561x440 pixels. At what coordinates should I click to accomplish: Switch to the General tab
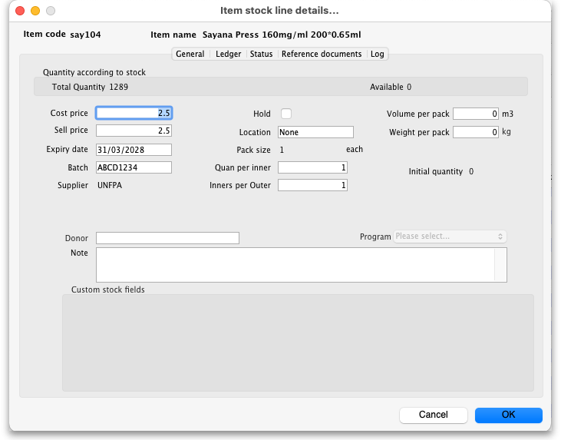pyautogui.click(x=190, y=54)
